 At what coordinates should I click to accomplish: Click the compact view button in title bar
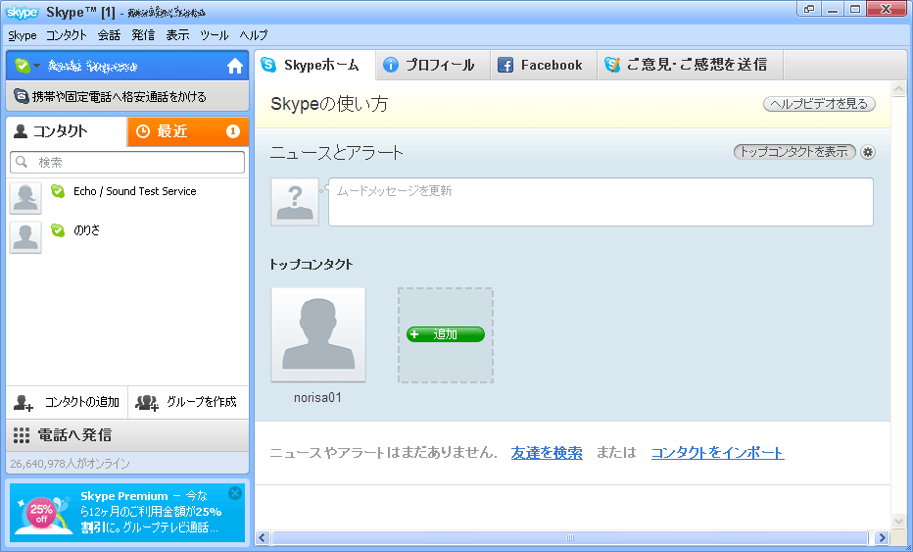pos(809,9)
